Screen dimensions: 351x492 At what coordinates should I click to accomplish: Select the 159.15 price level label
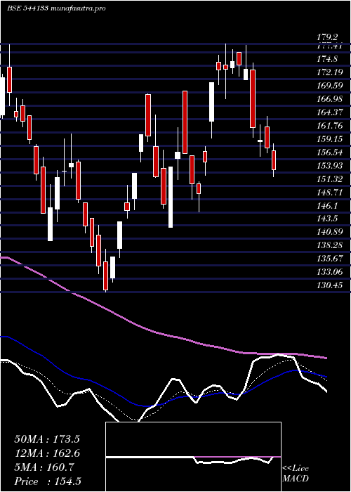coord(330,138)
